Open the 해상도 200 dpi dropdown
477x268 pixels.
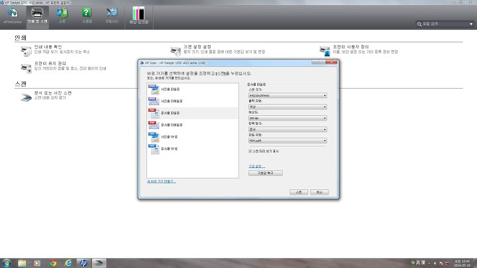(x=288, y=118)
